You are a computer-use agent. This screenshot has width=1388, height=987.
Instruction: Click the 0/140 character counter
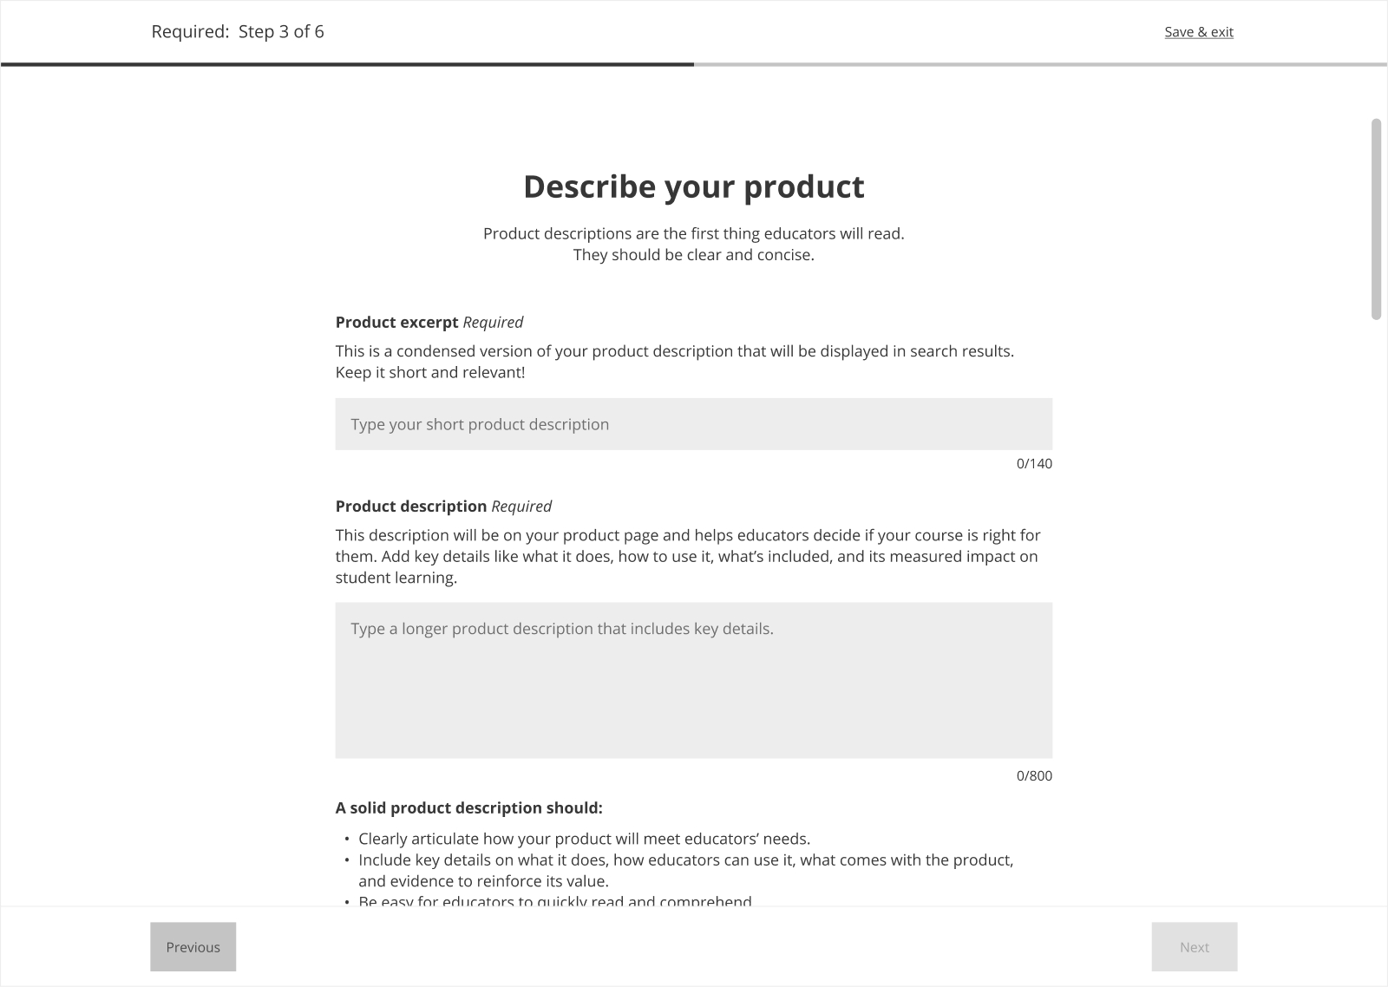pos(1034,464)
